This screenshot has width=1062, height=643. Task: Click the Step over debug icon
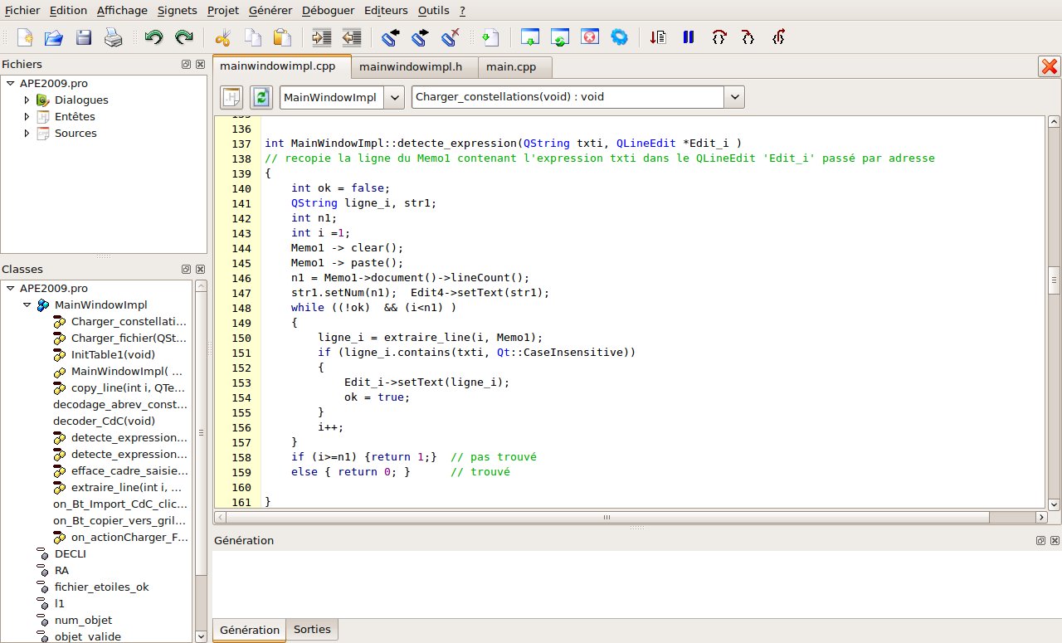coord(719,37)
